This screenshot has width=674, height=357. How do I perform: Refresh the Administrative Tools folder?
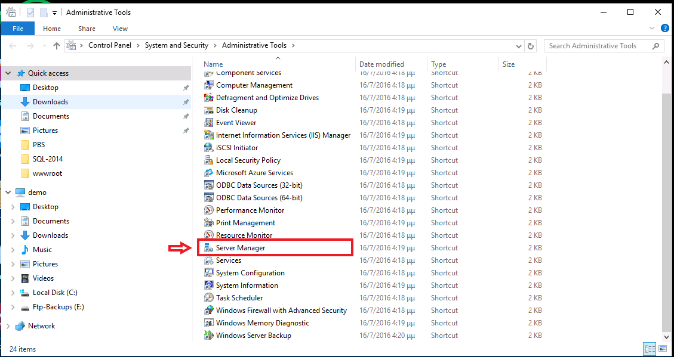pos(531,45)
